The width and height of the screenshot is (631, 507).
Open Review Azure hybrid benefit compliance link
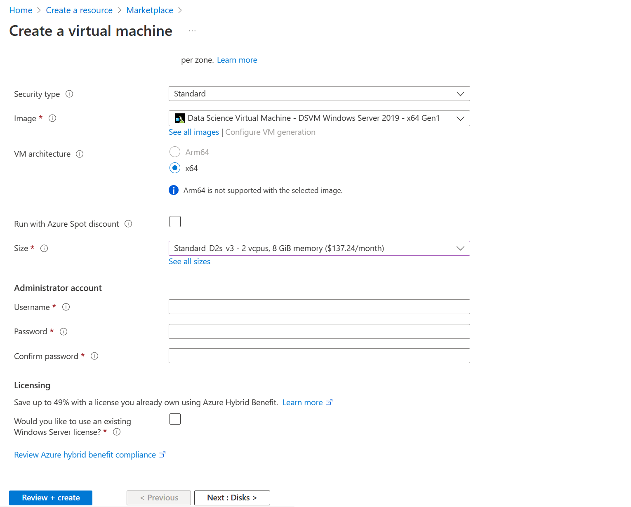[85, 455]
